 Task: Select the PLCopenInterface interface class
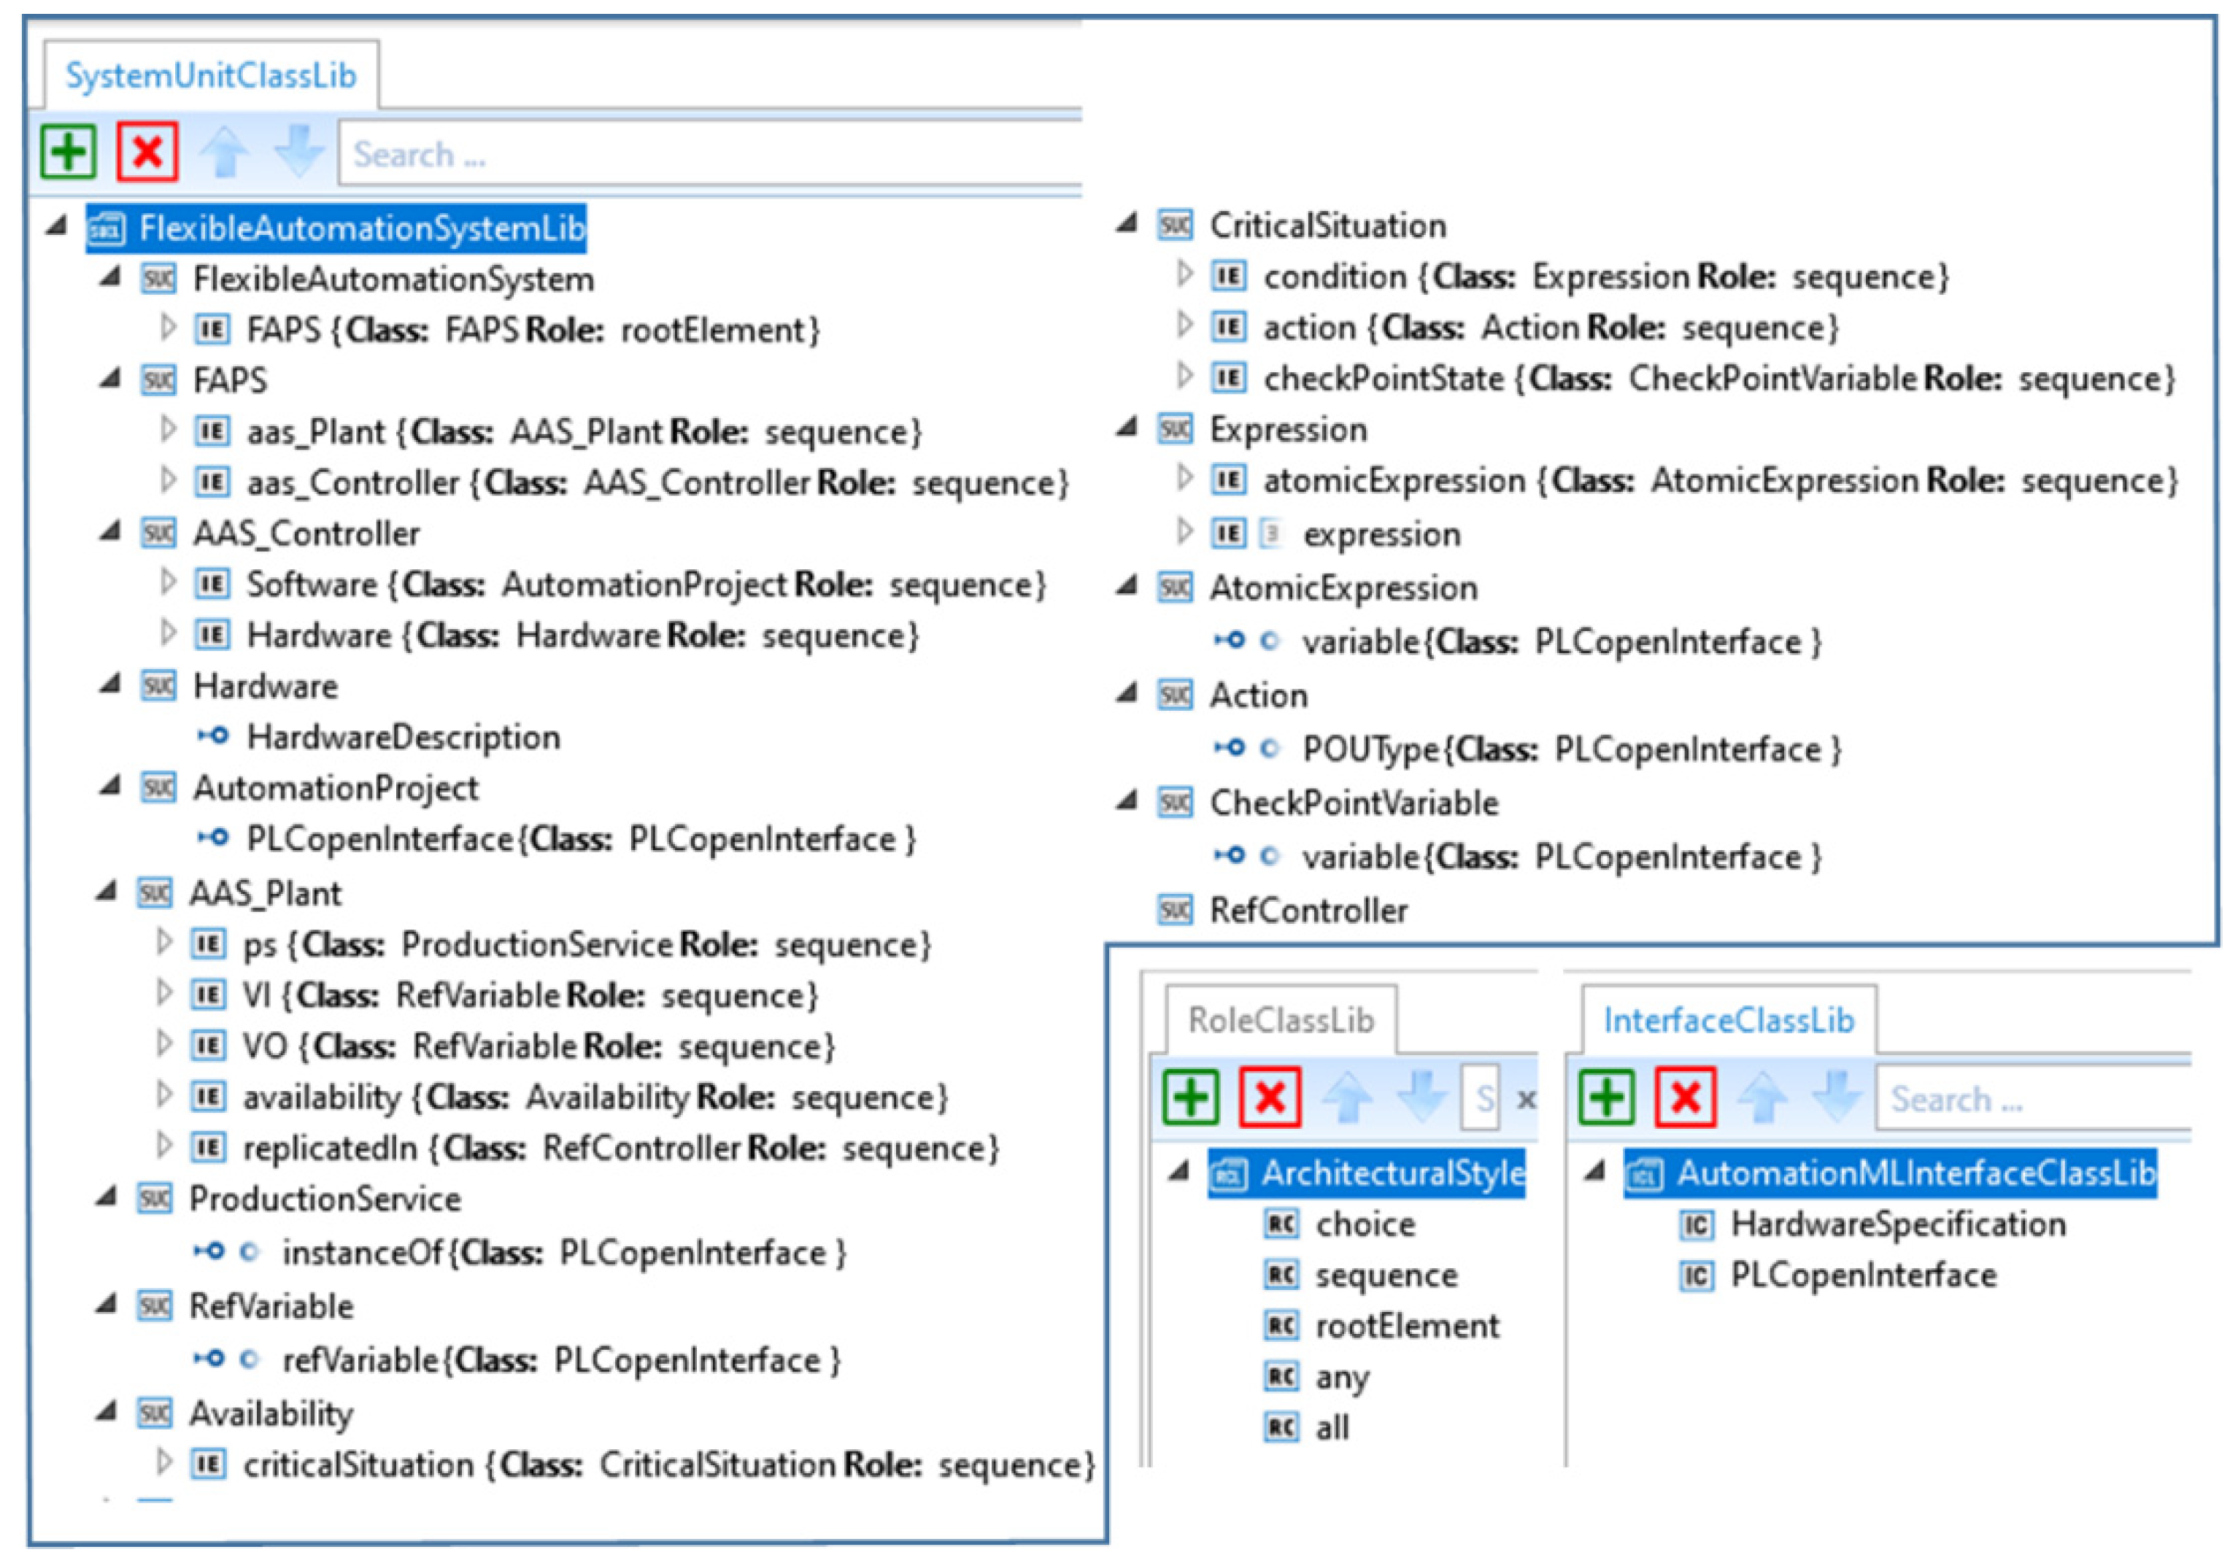1863,1276
